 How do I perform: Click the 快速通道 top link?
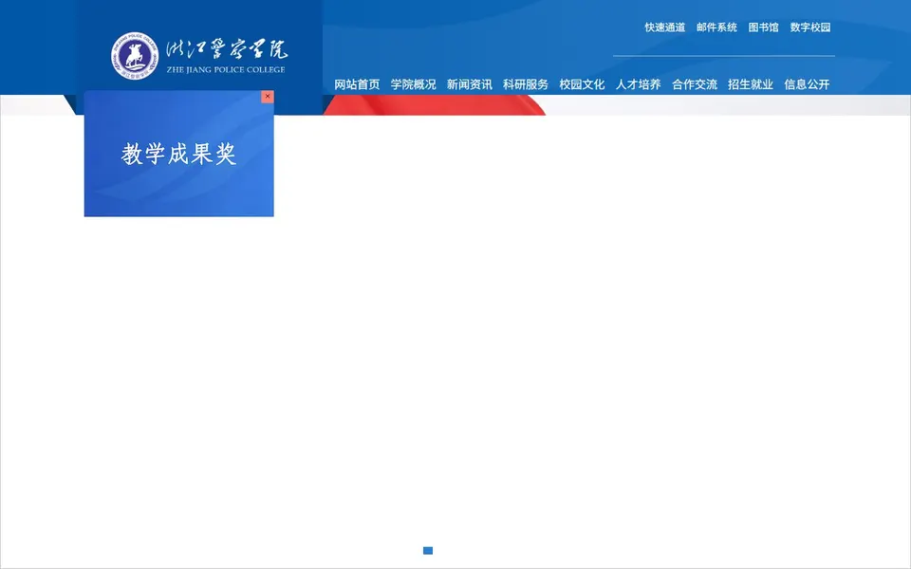click(664, 28)
